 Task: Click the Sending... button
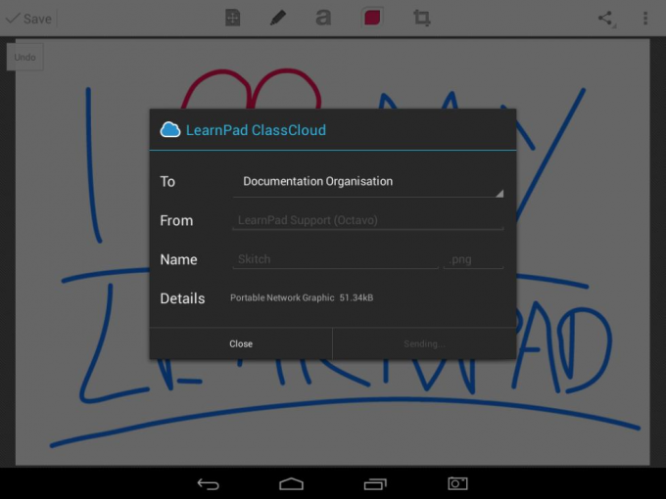tap(424, 343)
